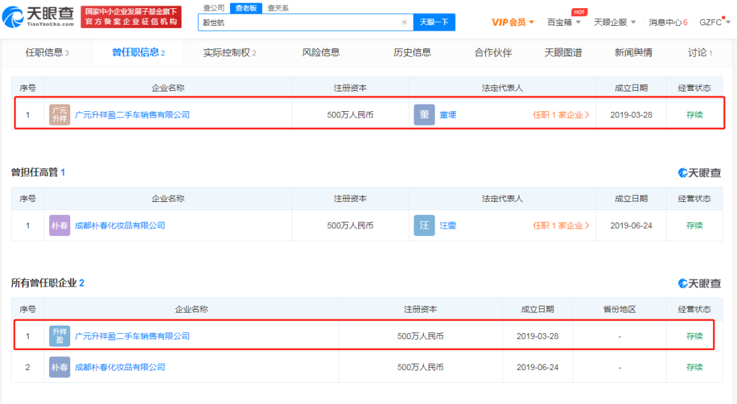
Task: Open 广元升祥 company logo in first table
Action: 59,115
